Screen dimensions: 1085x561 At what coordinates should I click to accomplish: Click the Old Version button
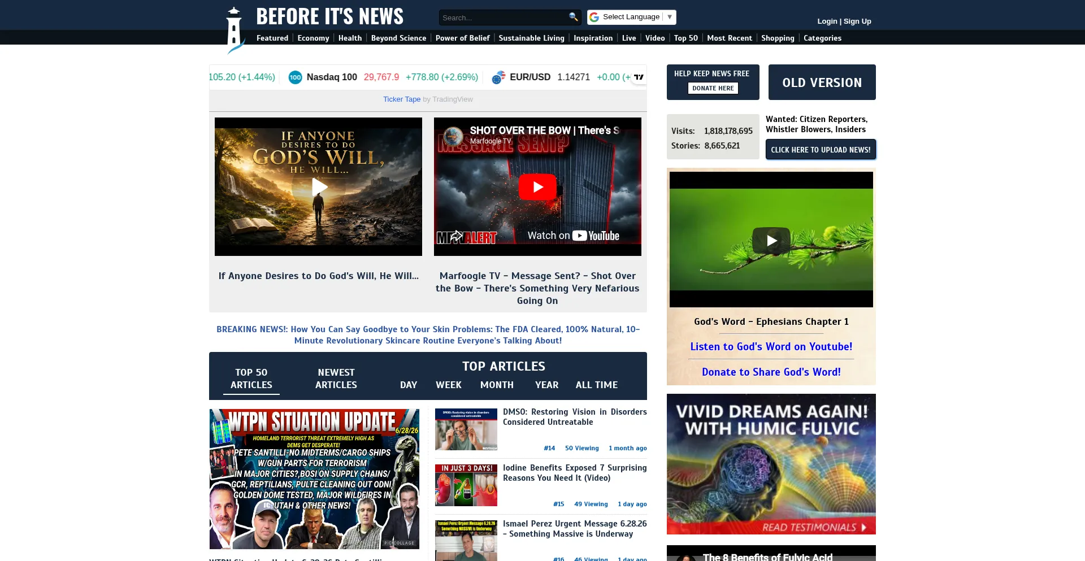(x=822, y=82)
